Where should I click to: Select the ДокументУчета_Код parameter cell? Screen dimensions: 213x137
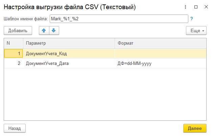click(x=69, y=53)
